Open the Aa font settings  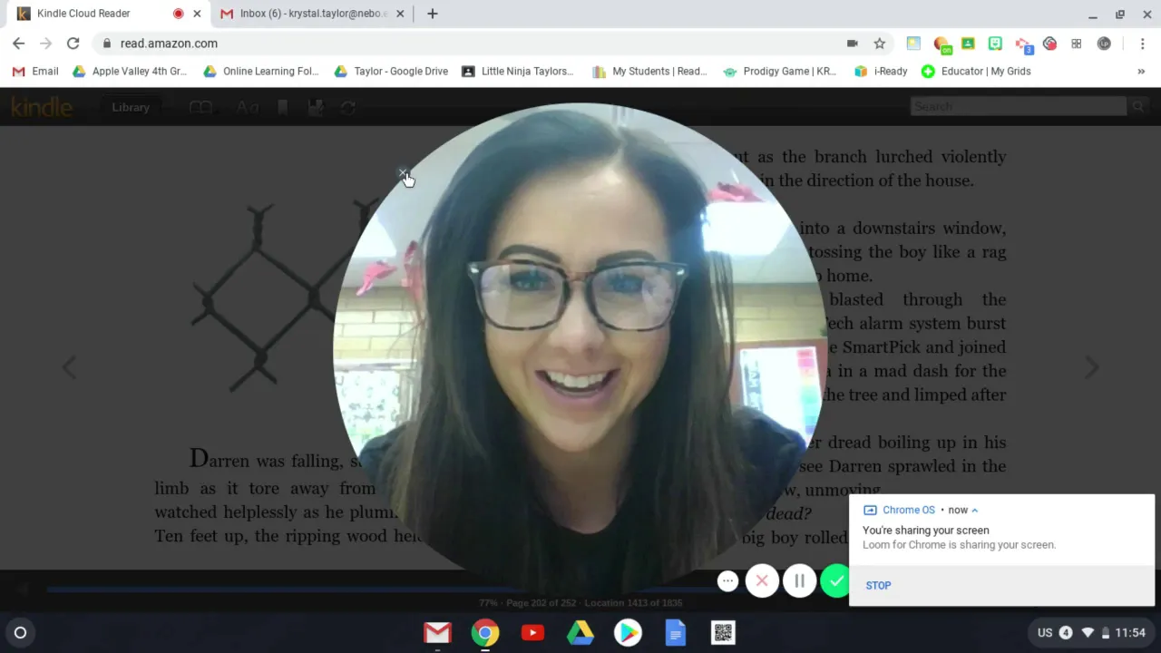pos(248,107)
